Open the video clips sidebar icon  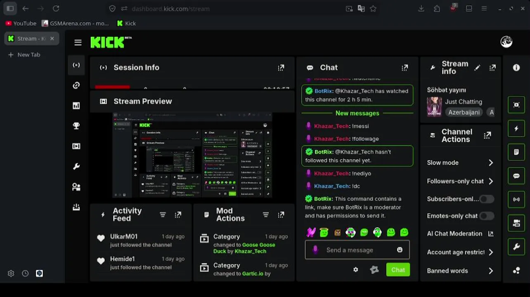[x=76, y=146]
